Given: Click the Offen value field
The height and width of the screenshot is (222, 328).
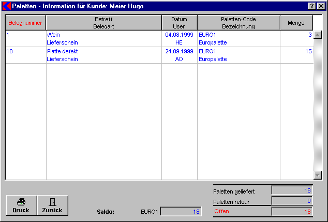Looking at the screenshot, I should tap(292, 211).
